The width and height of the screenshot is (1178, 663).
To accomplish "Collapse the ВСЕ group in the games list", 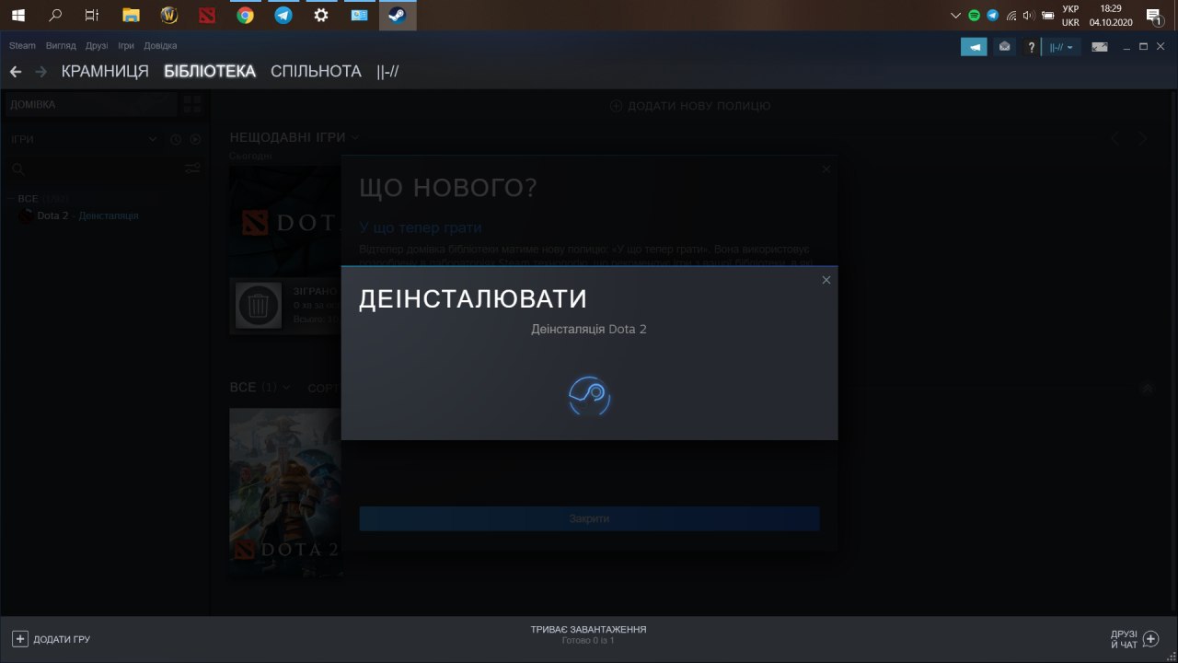I will (11, 199).
